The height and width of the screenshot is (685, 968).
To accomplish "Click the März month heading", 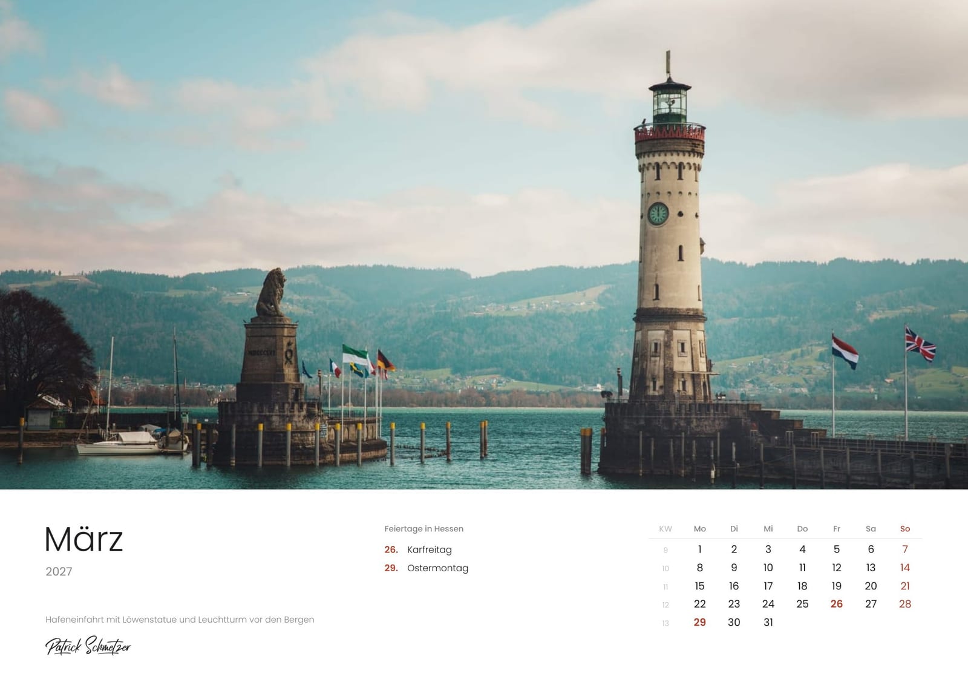I will click(x=84, y=538).
